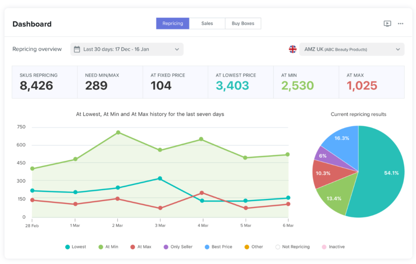Image resolution: width=416 pixels, height=264 pixels.
Task: Switch to the Buy Boxes tab
Action: tap(243, 24)
